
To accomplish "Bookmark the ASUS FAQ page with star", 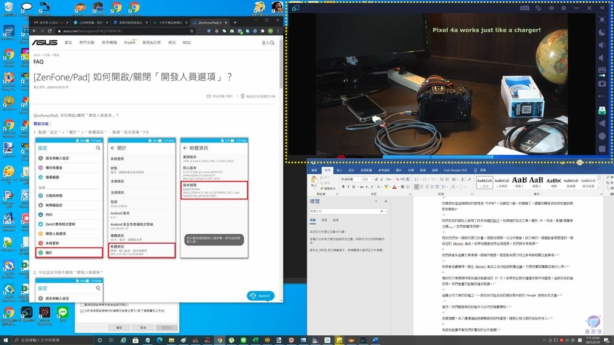I will point(191,31).
